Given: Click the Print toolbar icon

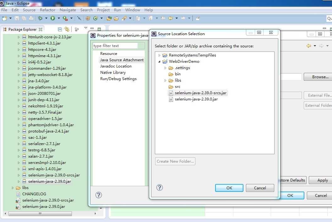Looking at the screenshot, I should 31,19.
